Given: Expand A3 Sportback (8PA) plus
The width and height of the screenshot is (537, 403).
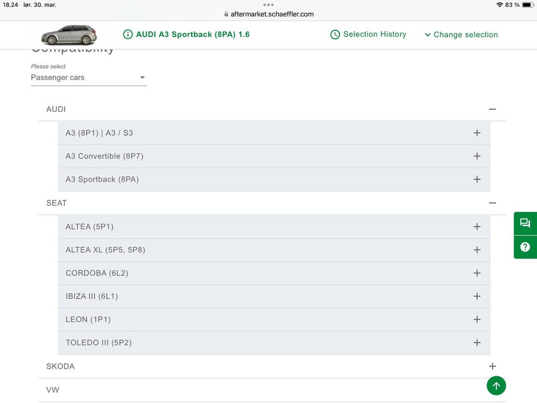Looking at the screenshot, I should click(x=477, y=179).
